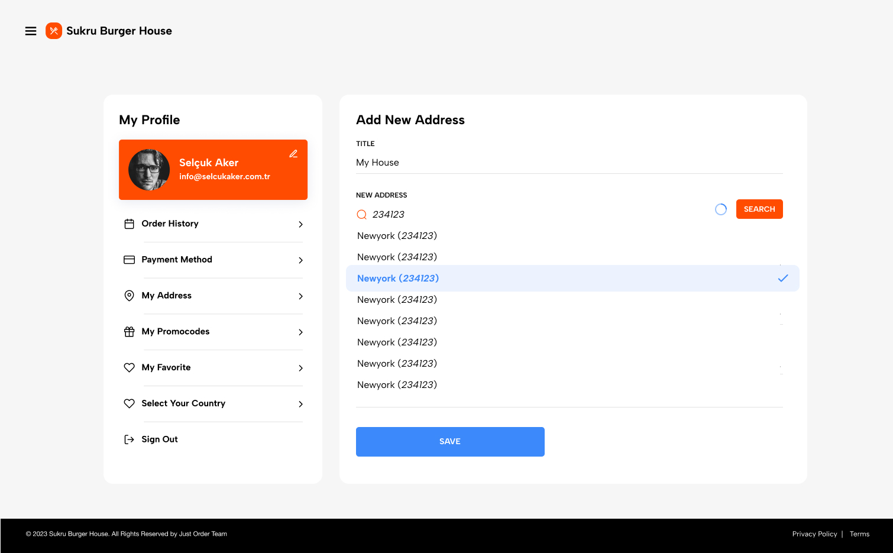This screenshot has width=893, height=553.
Task: Open the Privacy Policy footer link
Action: click(814, 534)
